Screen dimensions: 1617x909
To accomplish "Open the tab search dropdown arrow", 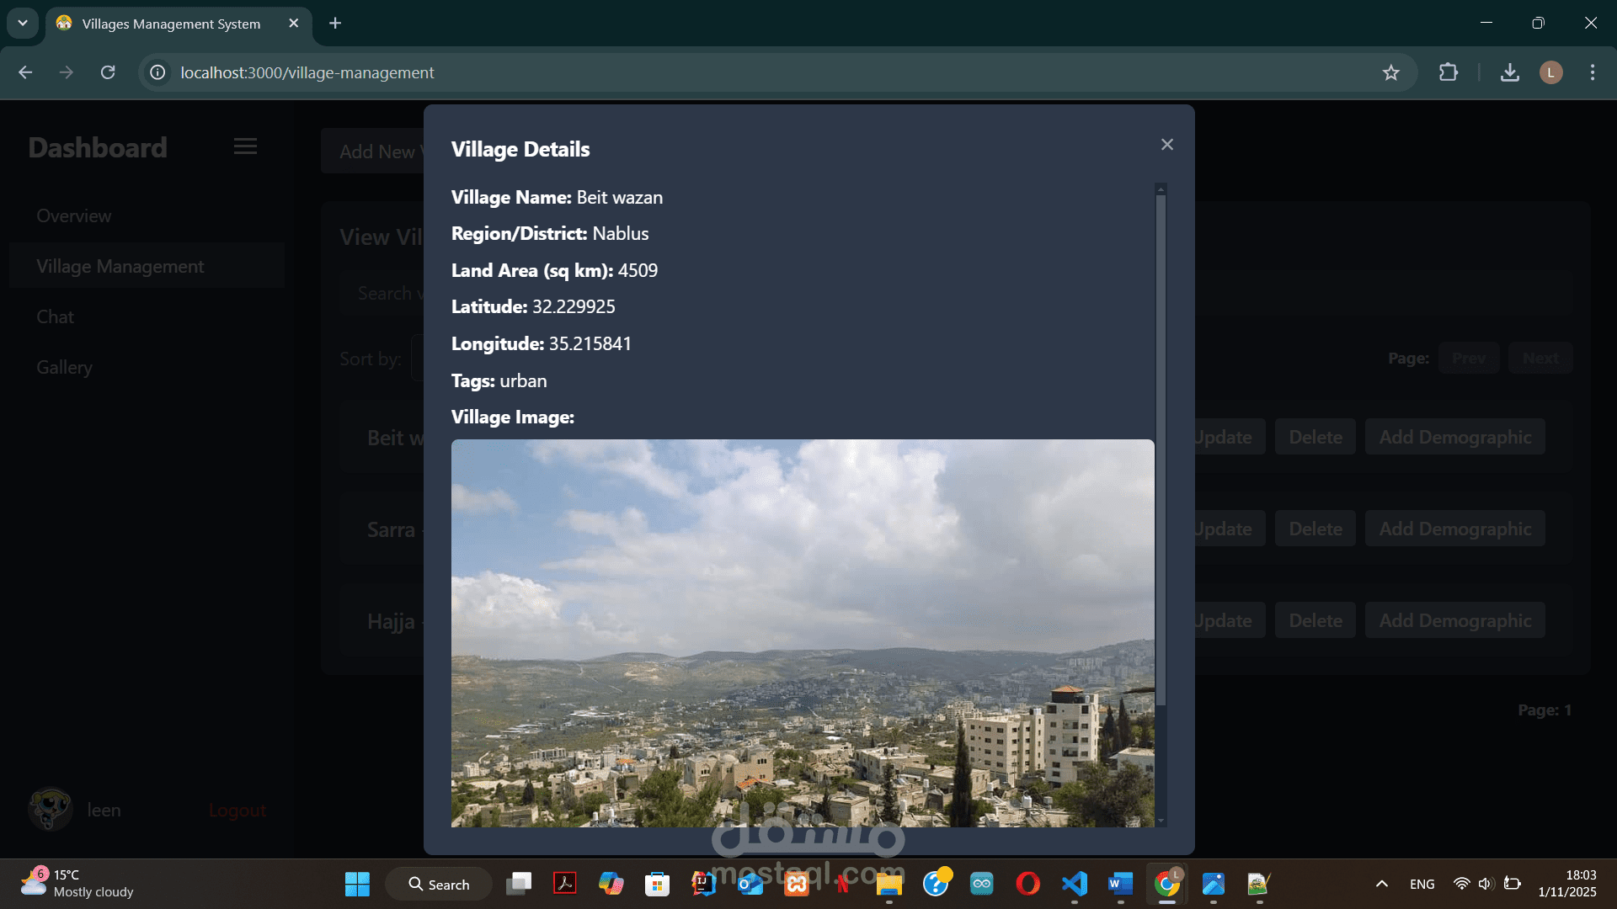I will [23, 23].
